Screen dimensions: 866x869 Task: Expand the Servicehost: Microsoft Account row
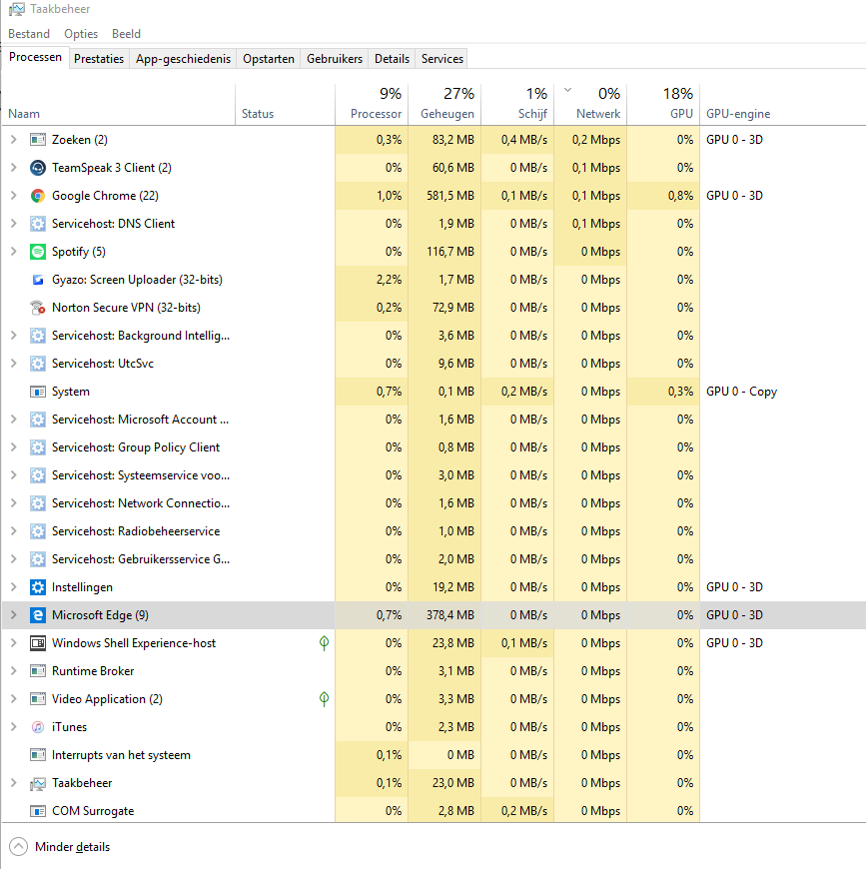click(14, 420)
